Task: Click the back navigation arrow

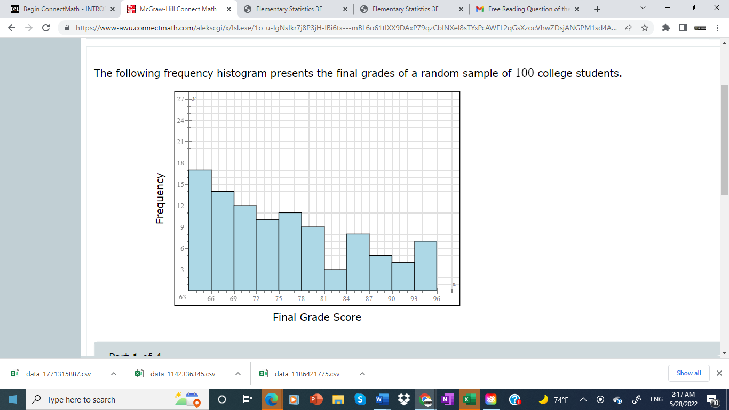Action: 11,28
